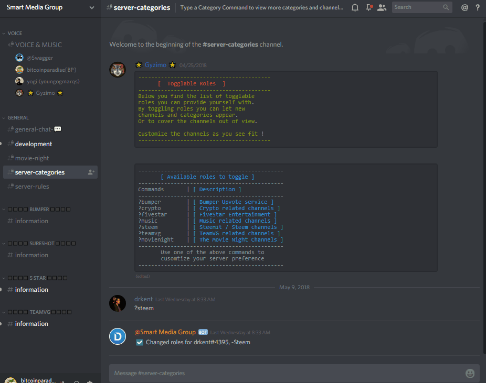Viewport: 486px width, 383px height.
Task: Click yogi (youngogmarqs) voice member name
Action: click(53, 81)
